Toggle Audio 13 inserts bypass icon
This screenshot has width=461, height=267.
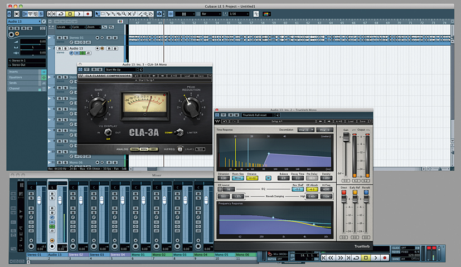77,53
